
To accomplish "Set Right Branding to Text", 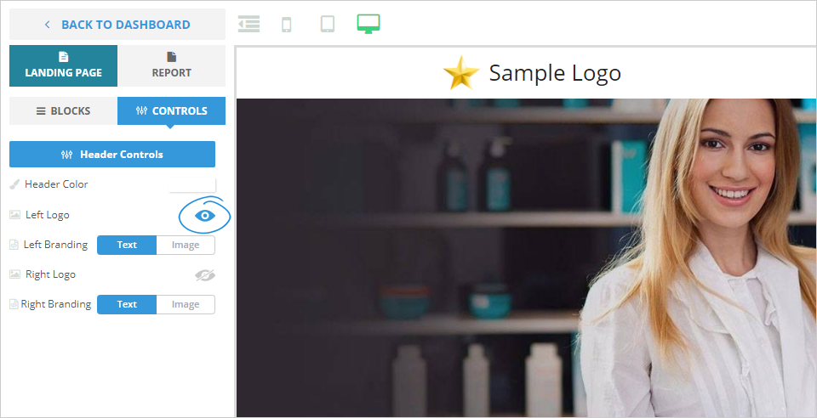I will click(127, 304).
